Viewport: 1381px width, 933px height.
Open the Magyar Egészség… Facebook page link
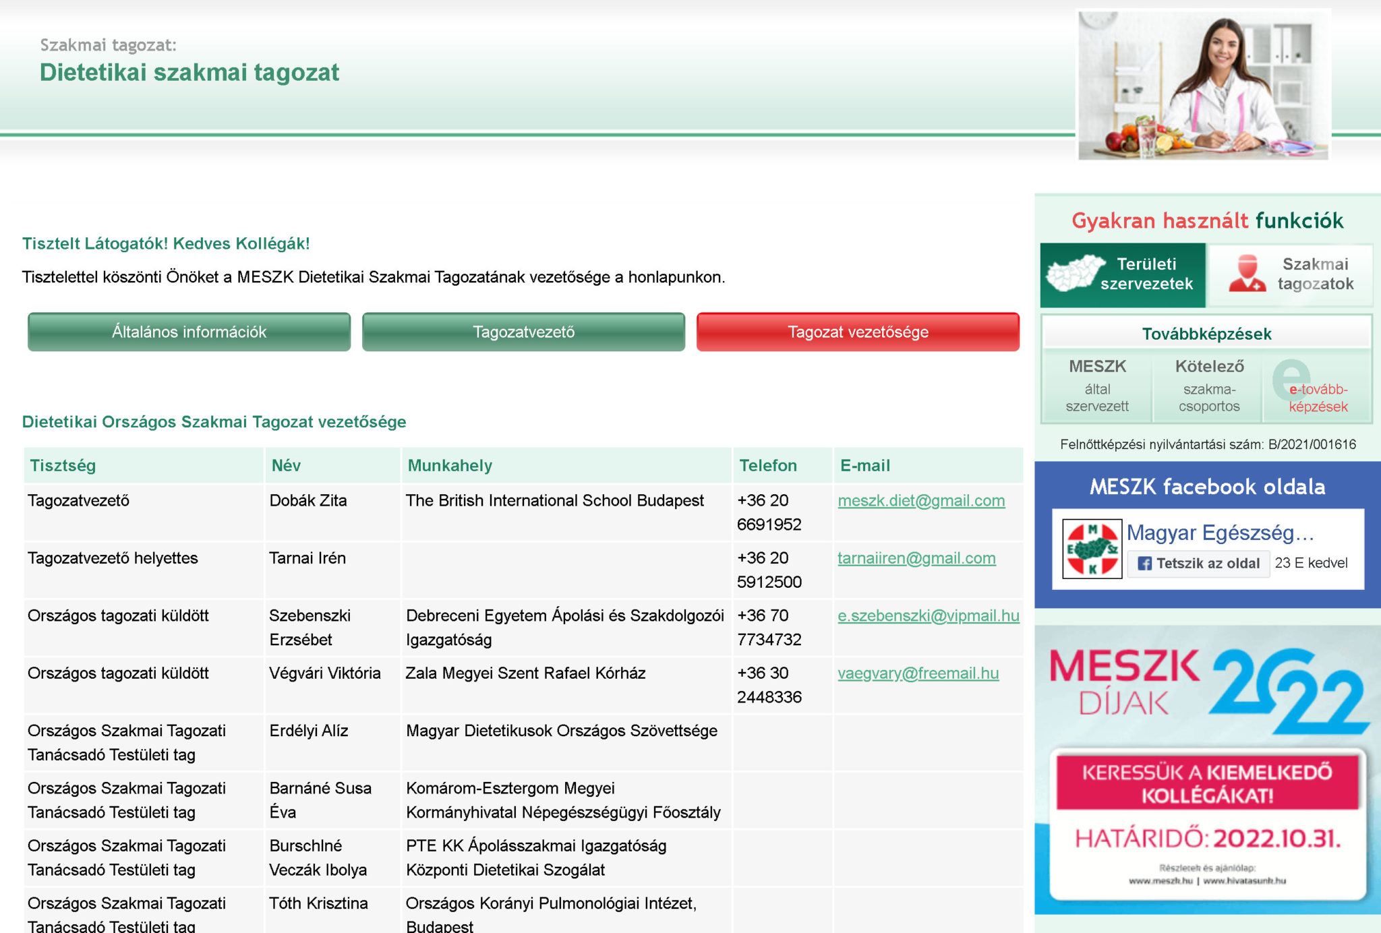pos(1220,533)
